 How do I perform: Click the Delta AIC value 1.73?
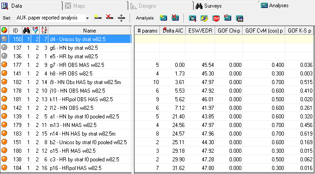pos(180,74)
